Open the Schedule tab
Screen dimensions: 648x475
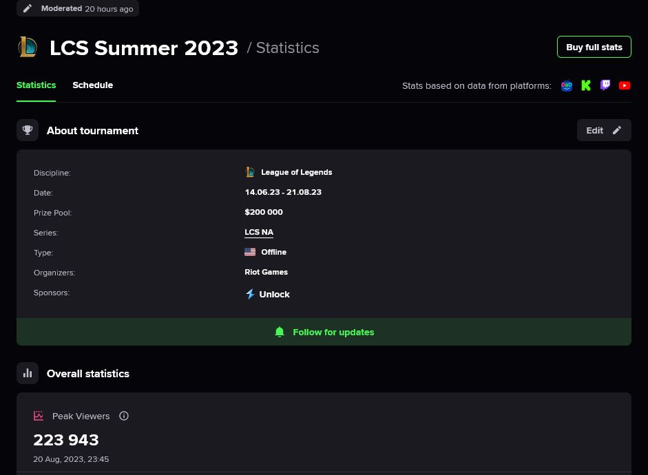[x=92, y=85]
